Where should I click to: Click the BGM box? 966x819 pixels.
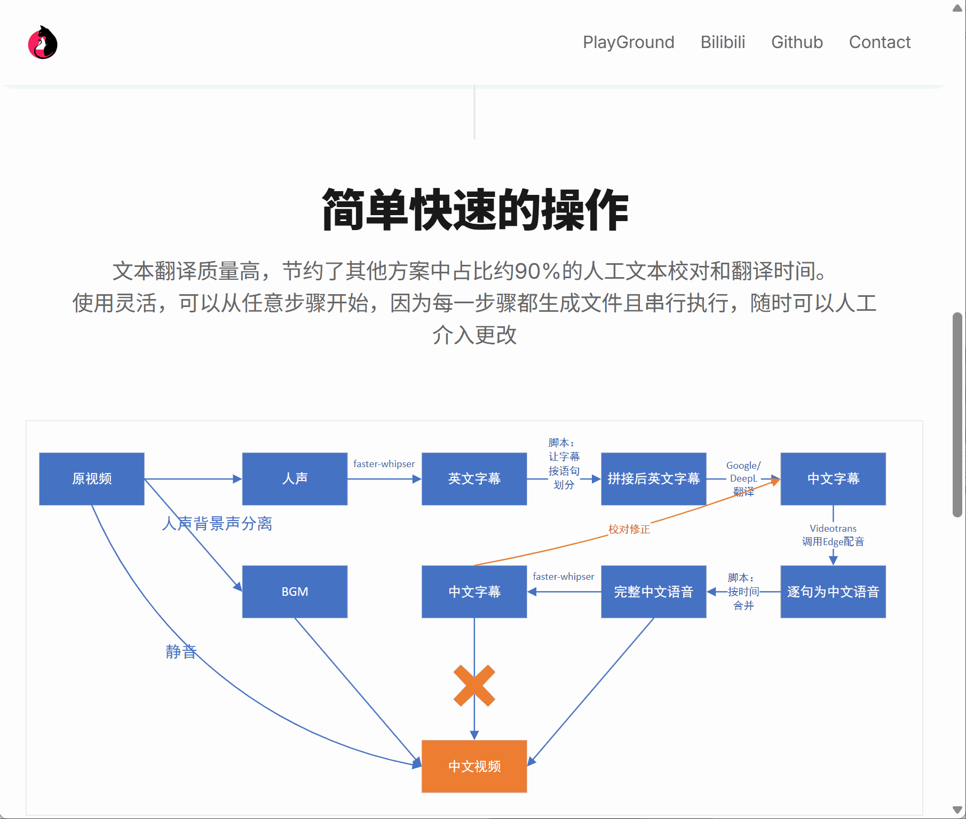[x=295, y=592]
